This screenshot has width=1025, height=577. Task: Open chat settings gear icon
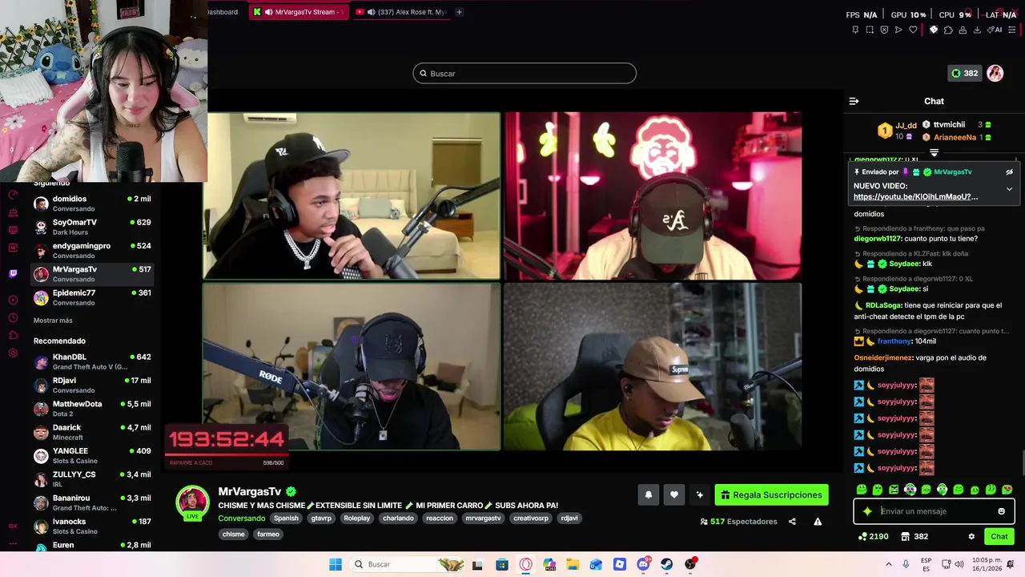[971, 536]
